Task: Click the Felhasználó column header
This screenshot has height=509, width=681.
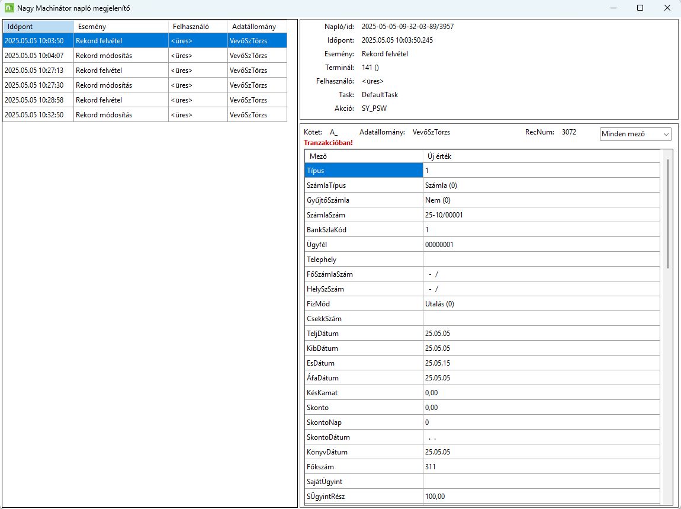Action: coord(198,27)
